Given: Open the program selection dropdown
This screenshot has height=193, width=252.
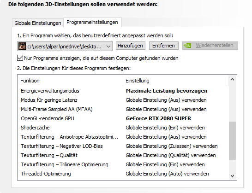Looking at the screenshot, I should pos(65,46).
